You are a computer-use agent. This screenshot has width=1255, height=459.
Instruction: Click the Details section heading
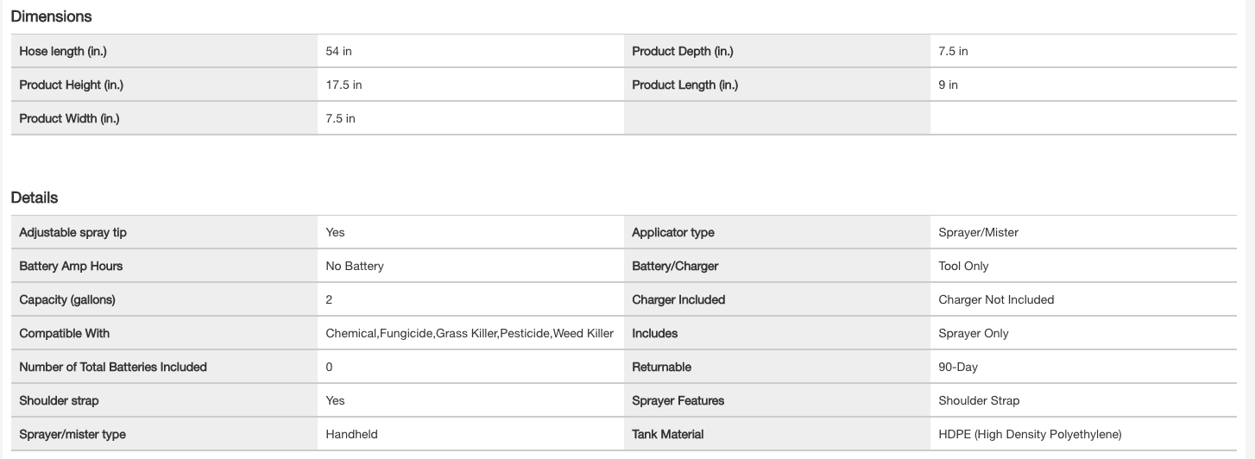pos(35,198)
